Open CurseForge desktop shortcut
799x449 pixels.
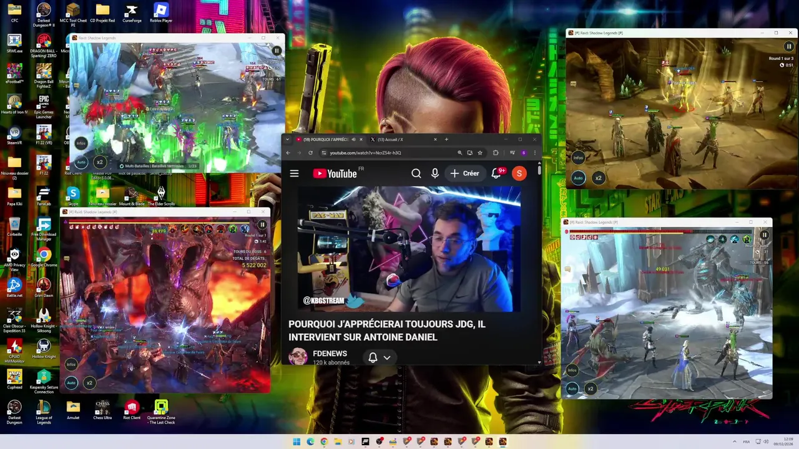pyautogui.click(x=132, y=13)
